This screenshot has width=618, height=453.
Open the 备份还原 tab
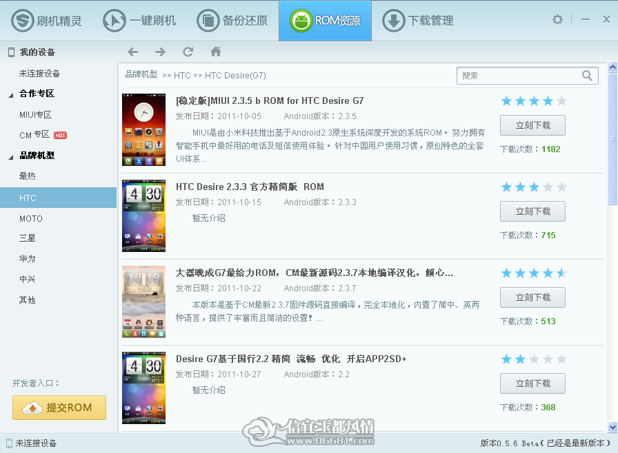point(232,21)
